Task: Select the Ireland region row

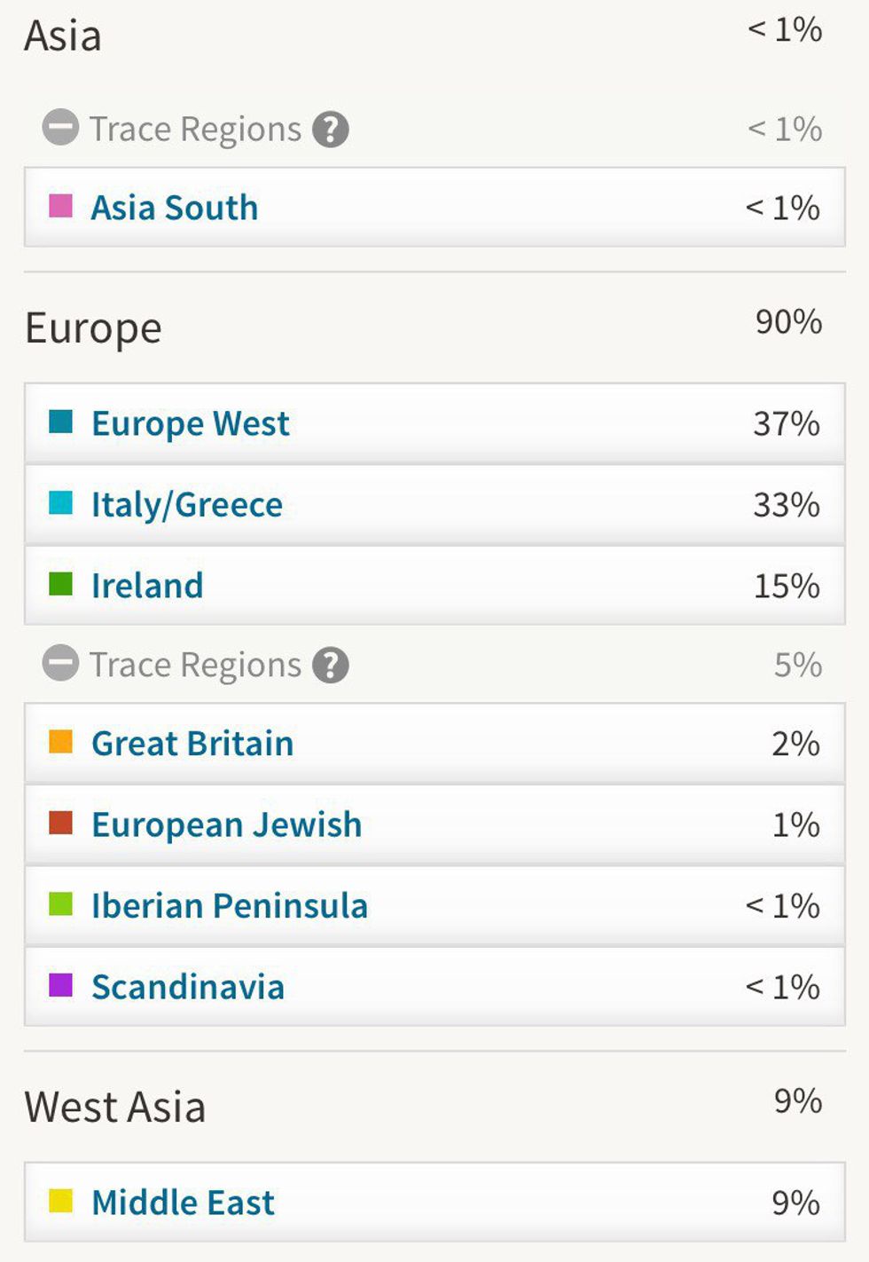Action: pyautogui.click(x=434, y=585)
